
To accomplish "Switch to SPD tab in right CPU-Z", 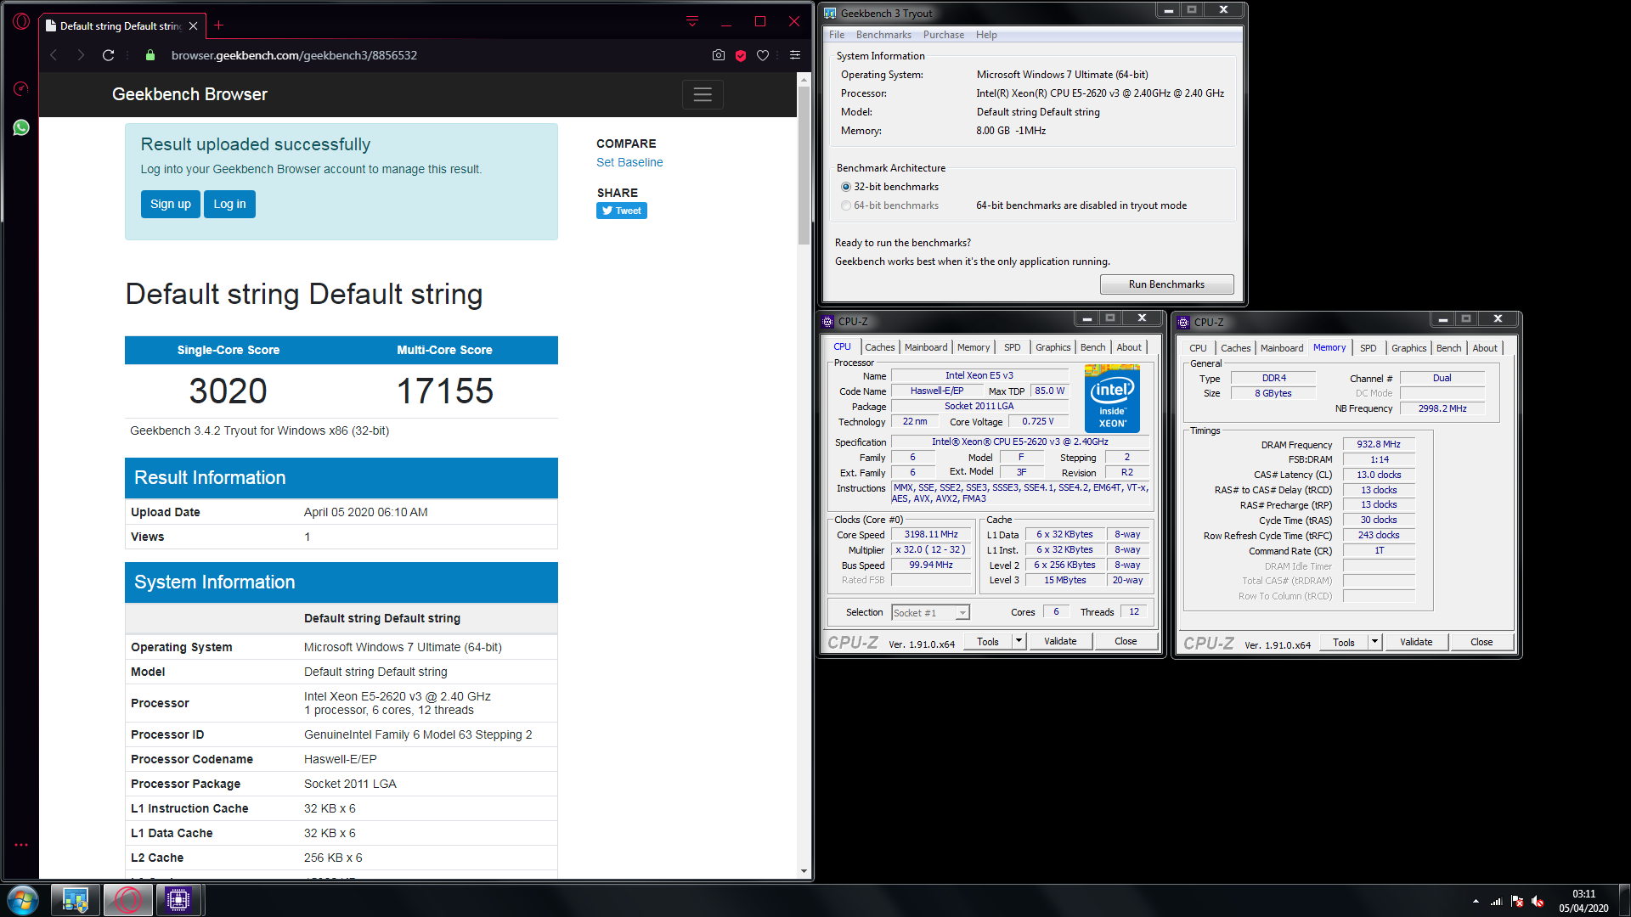I will (x=1369, y=348).
